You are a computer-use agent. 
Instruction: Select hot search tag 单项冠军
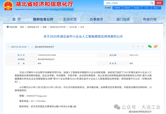click(x=127, y=8)
